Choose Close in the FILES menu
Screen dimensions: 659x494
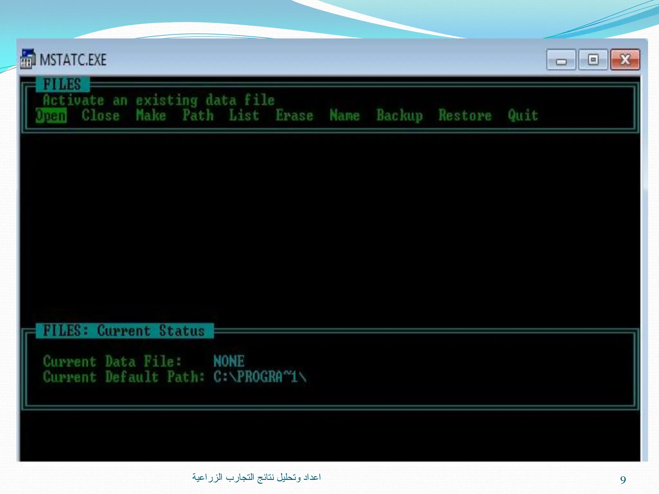[100, 116]
